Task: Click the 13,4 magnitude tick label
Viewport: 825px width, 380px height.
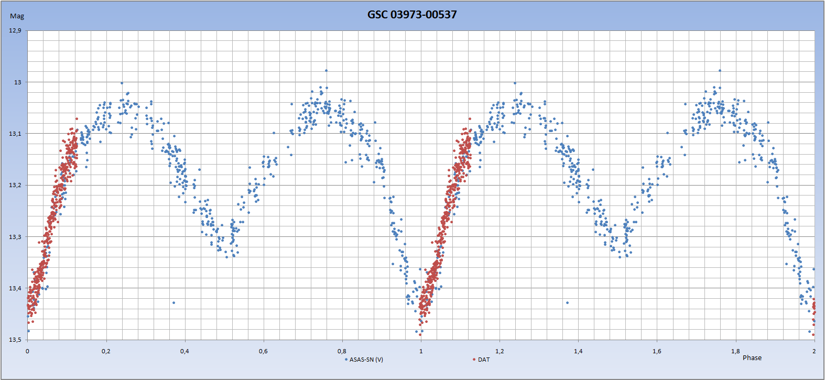Action: [15, 288]
